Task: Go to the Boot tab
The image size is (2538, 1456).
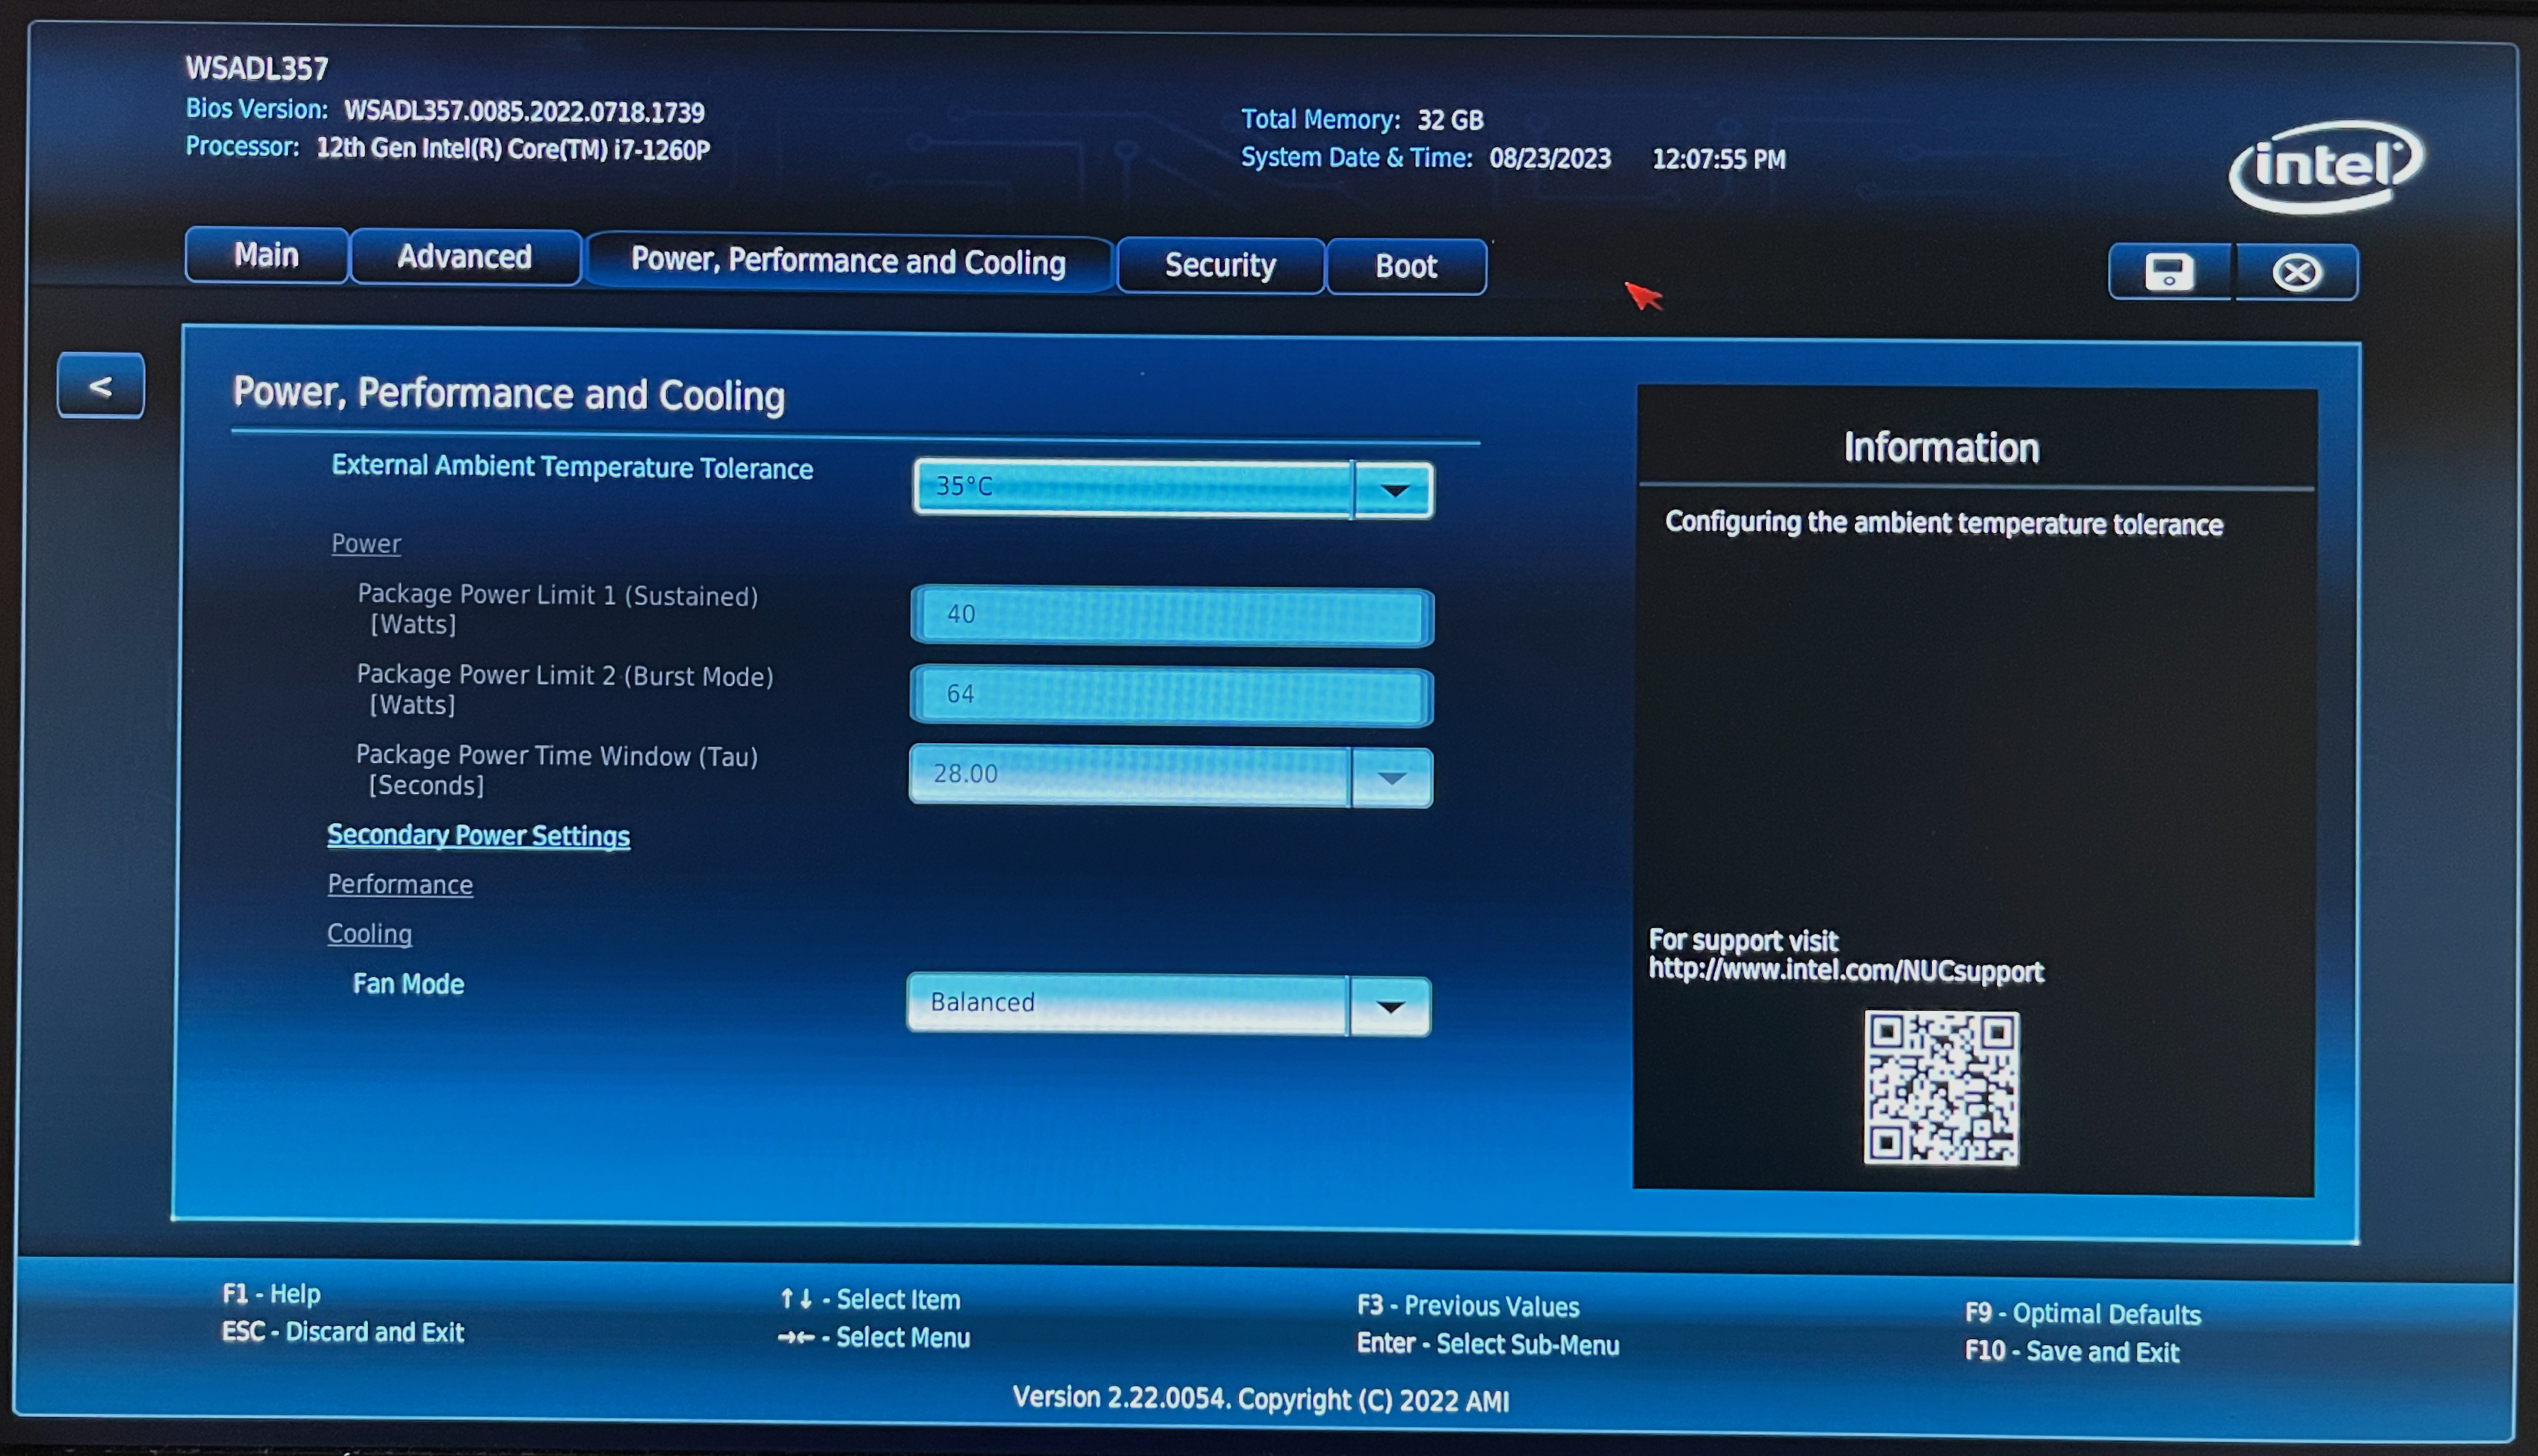Action: click(x=1405, y=267)
